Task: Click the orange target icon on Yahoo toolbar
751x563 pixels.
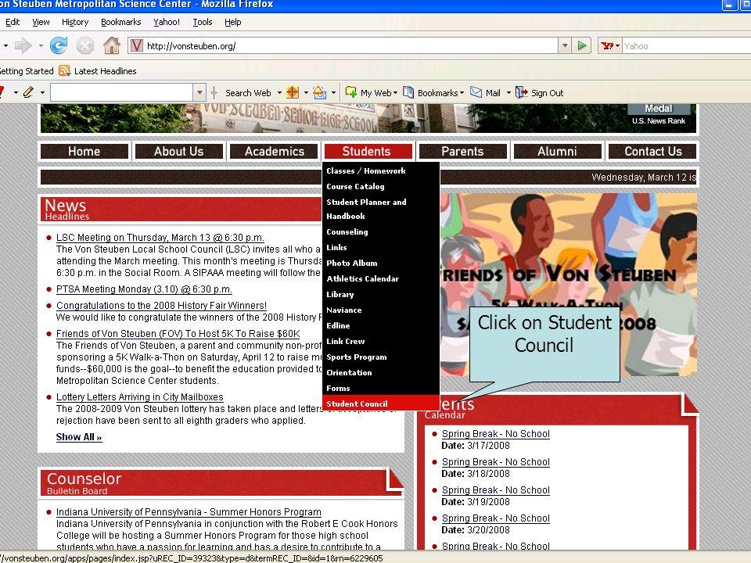Action: pyautogui.click(x=292, y=92)
